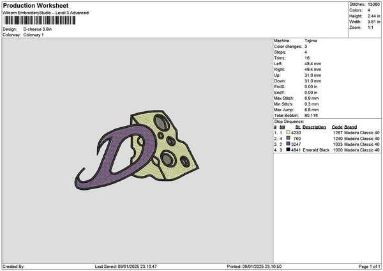Click the Page 1 of 1 footer
The width and height of the screenshot is (383, 271).
[370, 267]
